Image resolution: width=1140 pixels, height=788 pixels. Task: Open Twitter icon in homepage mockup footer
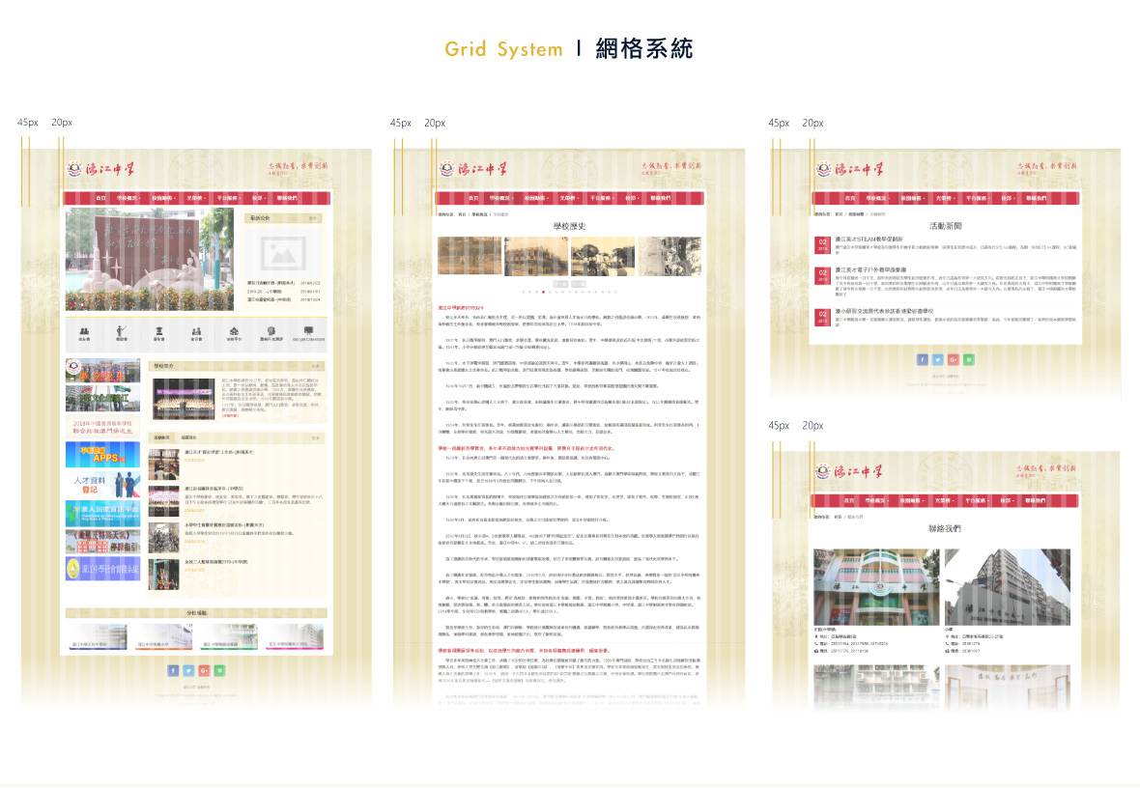tap(188, 670)
